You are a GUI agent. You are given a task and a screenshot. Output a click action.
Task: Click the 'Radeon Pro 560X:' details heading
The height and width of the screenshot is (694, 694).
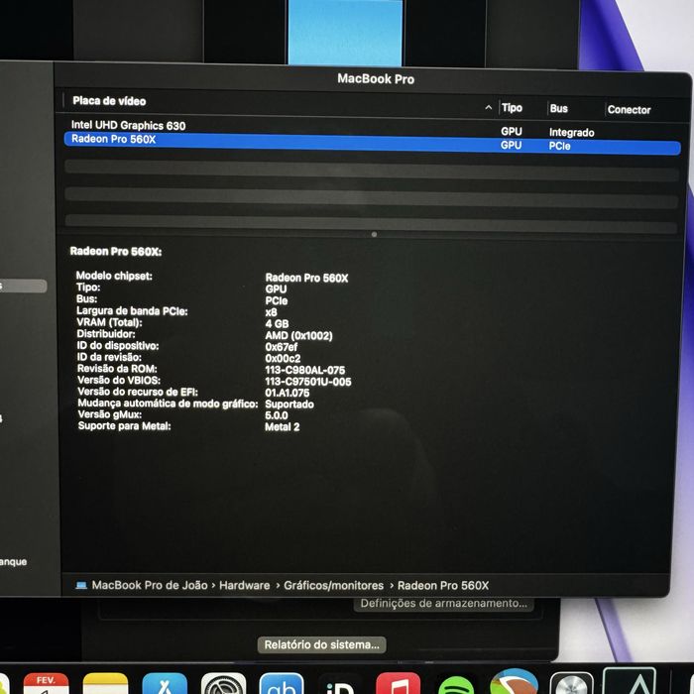click(x=116, y=252)
